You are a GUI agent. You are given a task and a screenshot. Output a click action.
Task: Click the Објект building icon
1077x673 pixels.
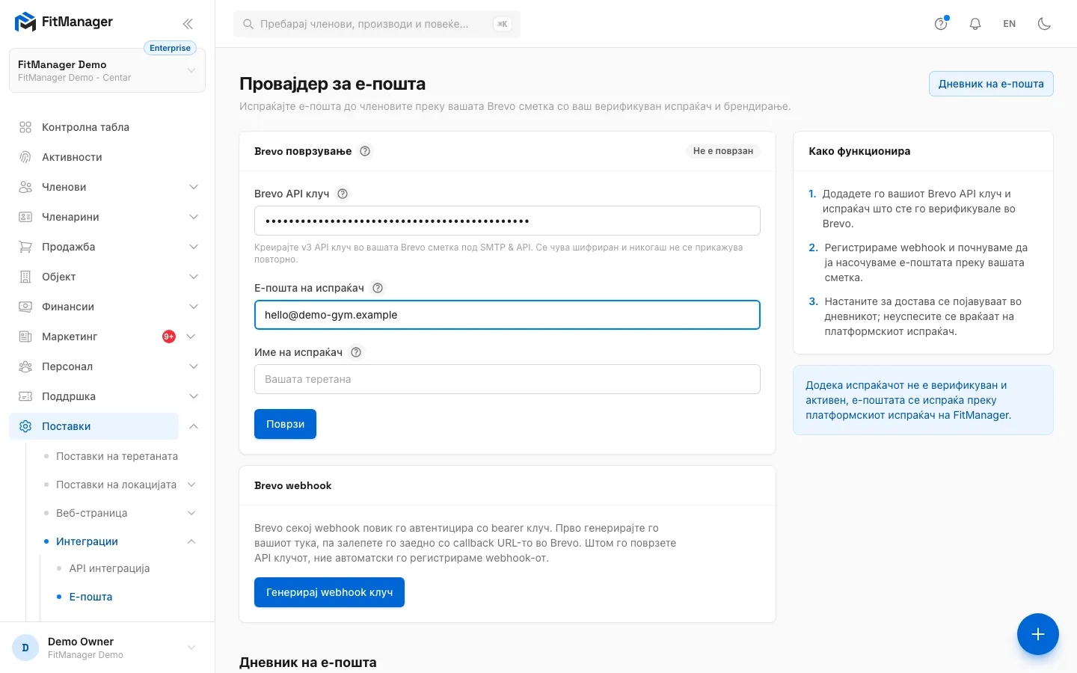click(x=25, y=277)
